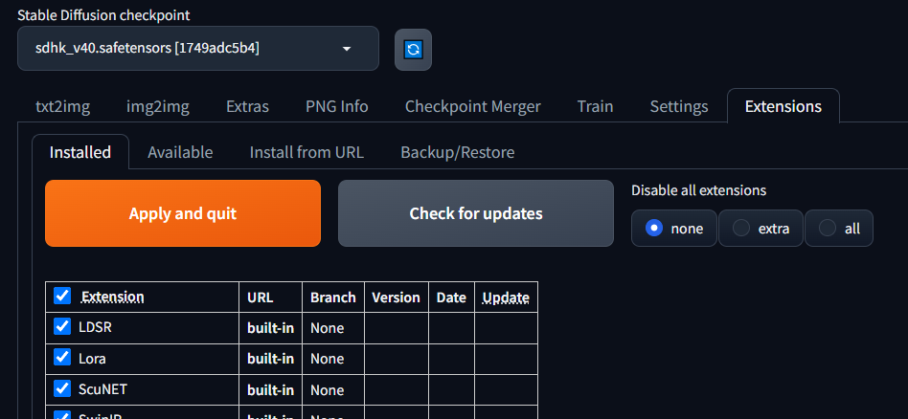Select the sdhk_v40.safetensors checkpoint field
Screen dimensions: 908x419
pos(198,49)
